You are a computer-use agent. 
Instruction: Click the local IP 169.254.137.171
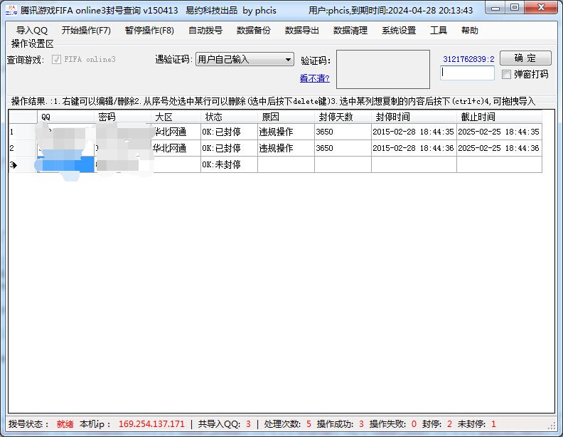click(151, 424)
